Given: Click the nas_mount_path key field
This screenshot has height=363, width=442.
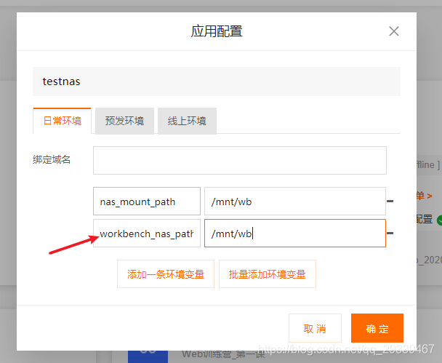Looking at the screenshot, I should 147,201.
